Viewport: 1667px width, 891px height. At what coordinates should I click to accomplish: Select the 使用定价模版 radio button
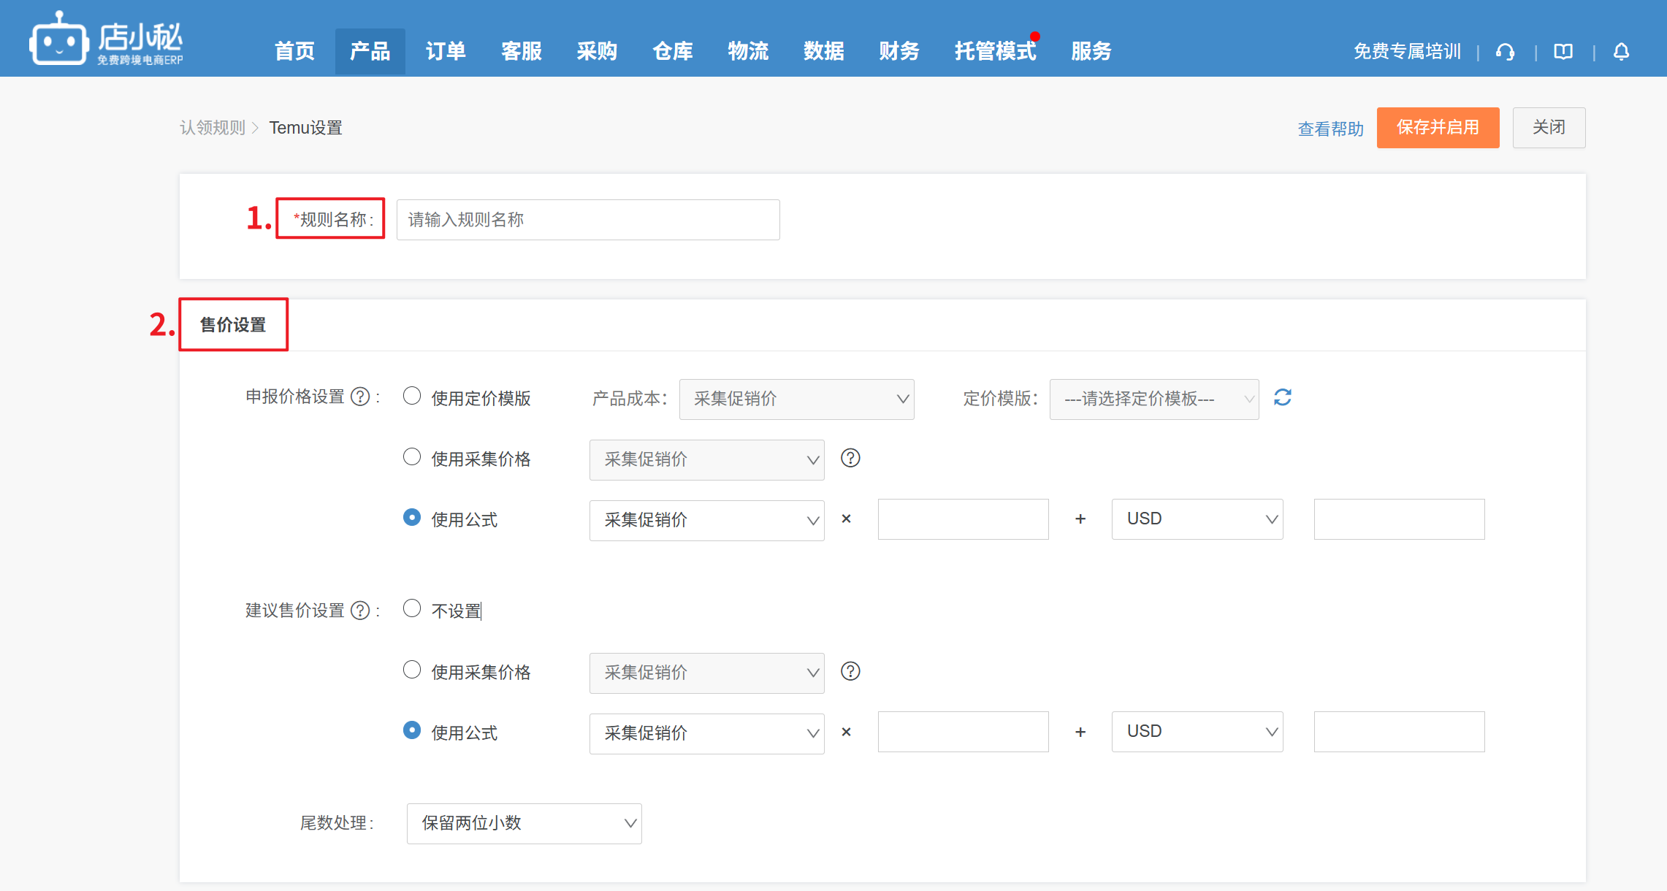(x=412, y=397)
